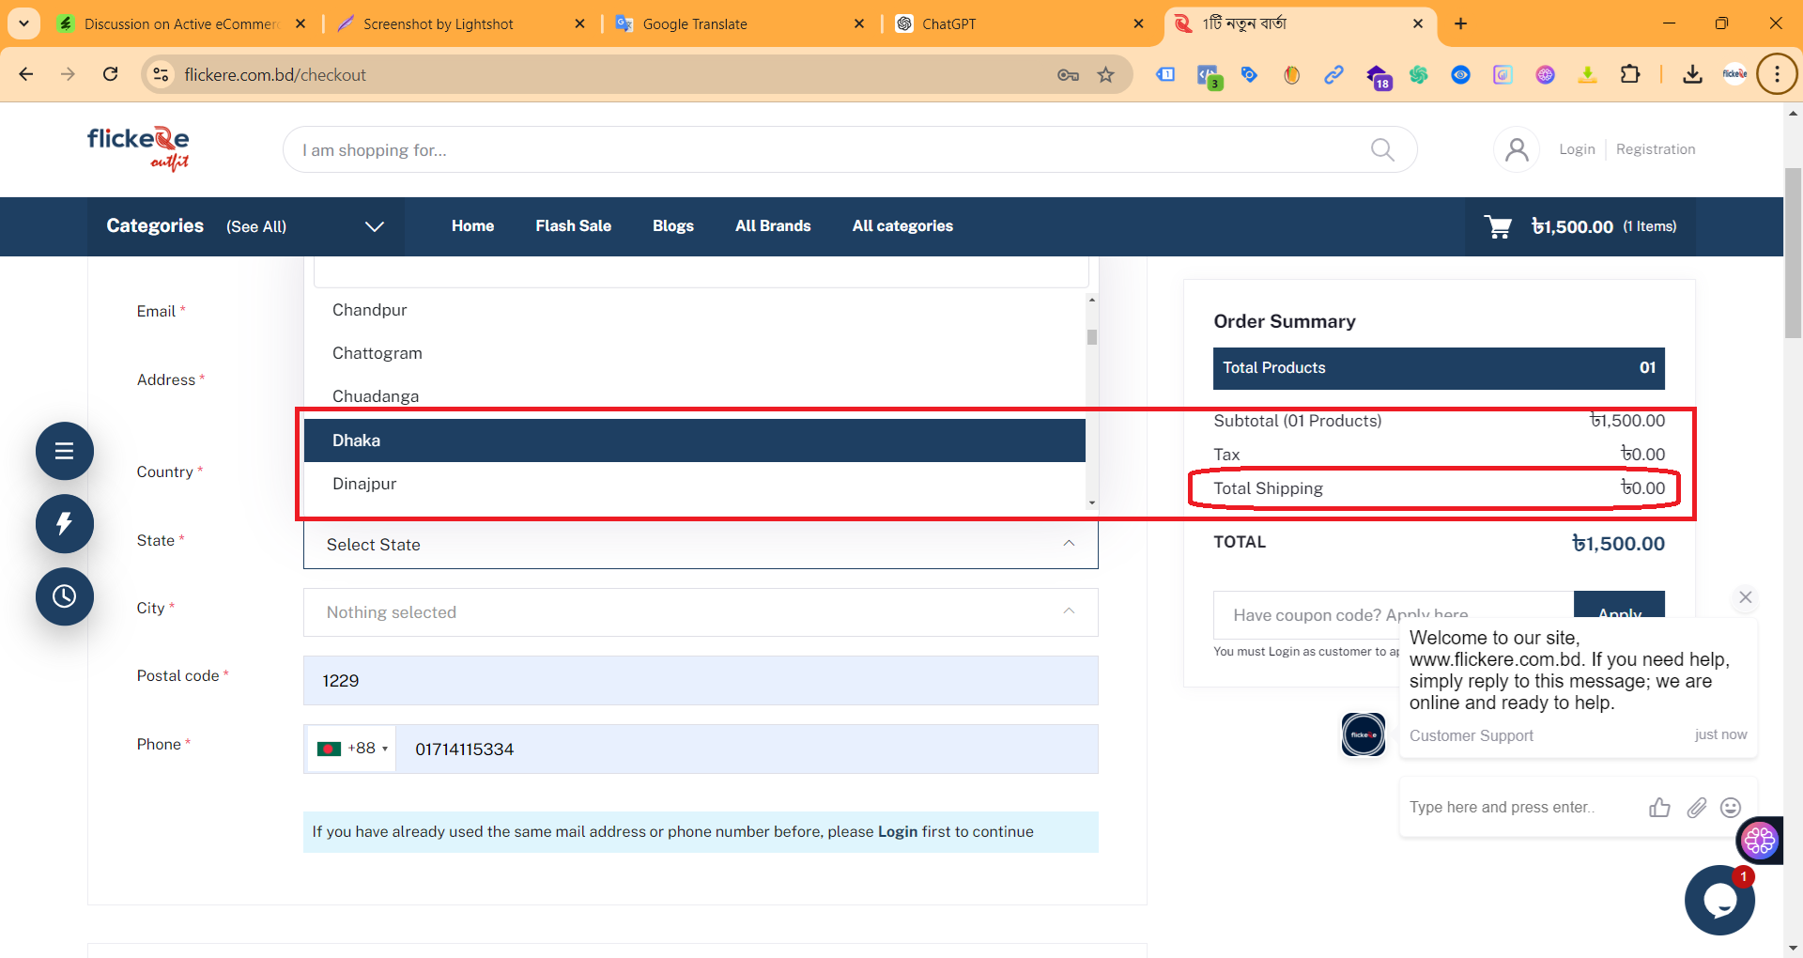The image size is (1803, 958).
Task: Open the lightning flash sale floating button
Action: [65, 523]
